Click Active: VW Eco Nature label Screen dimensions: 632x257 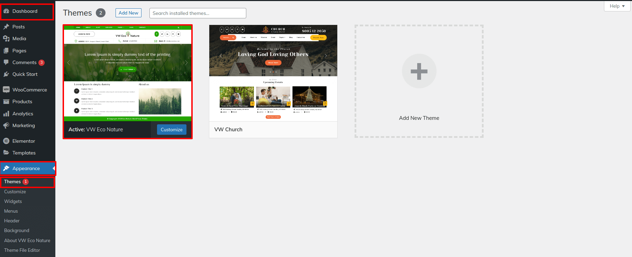(96, 129)
